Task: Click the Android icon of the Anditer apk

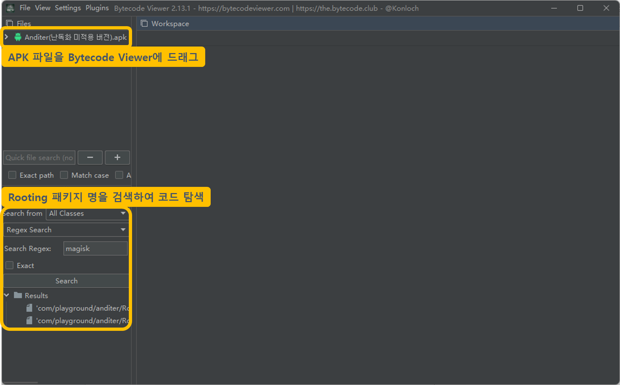Action: 17,37
